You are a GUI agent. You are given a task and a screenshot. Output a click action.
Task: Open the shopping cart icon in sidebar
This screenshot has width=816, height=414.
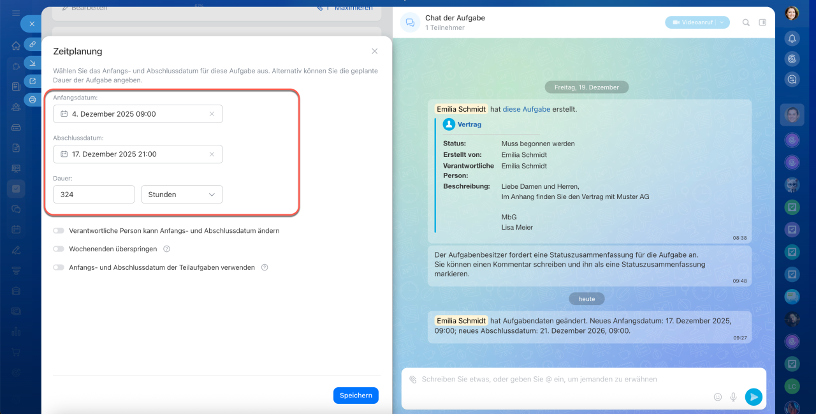tap(16, 352)
